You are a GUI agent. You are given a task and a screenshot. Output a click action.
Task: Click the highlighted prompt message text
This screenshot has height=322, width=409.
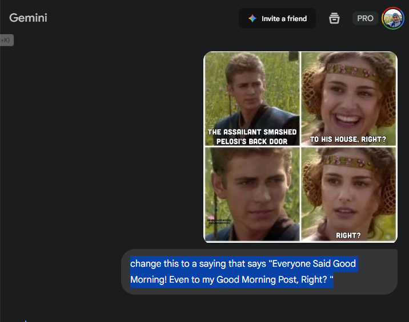[244, 272]
